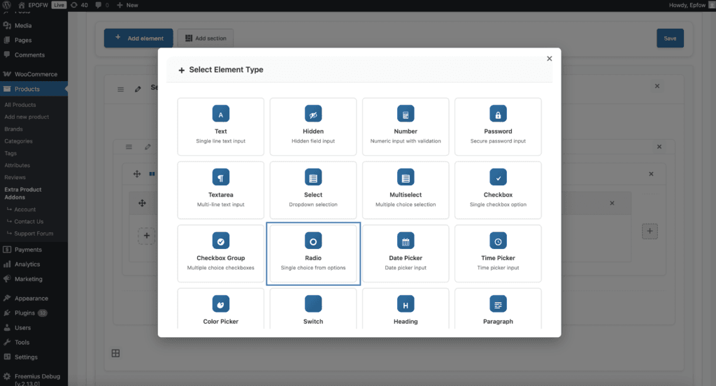Select the Password lock icon
716x386 pixels.
(x=498, y=114)
